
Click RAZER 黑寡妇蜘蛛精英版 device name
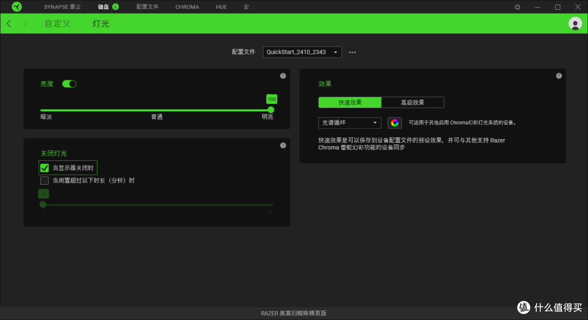coord(293,313)
